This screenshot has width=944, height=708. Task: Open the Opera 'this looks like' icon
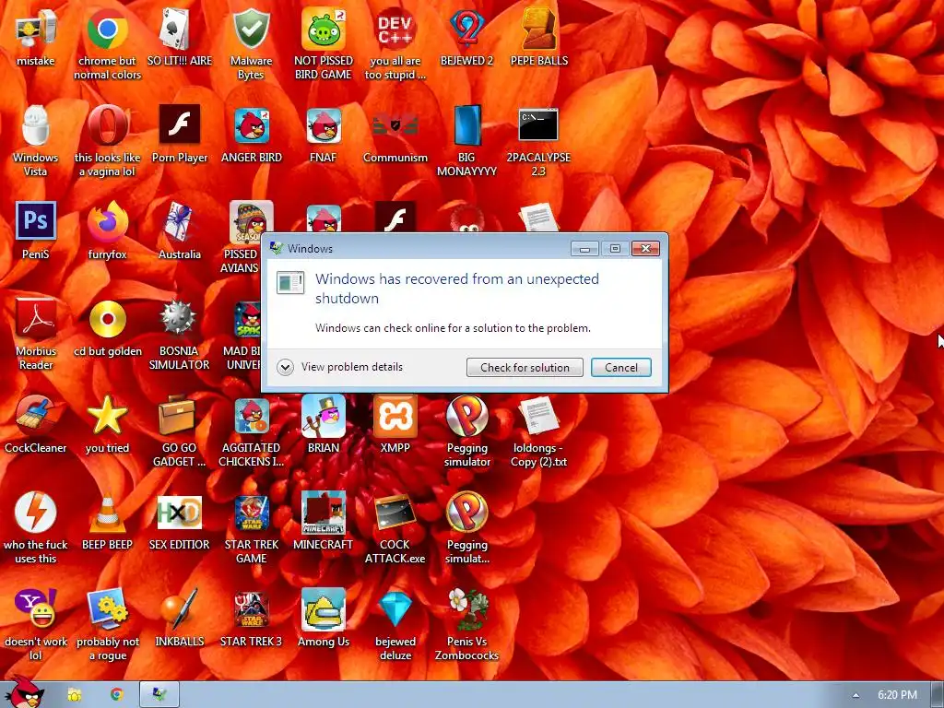pos(107,125)
